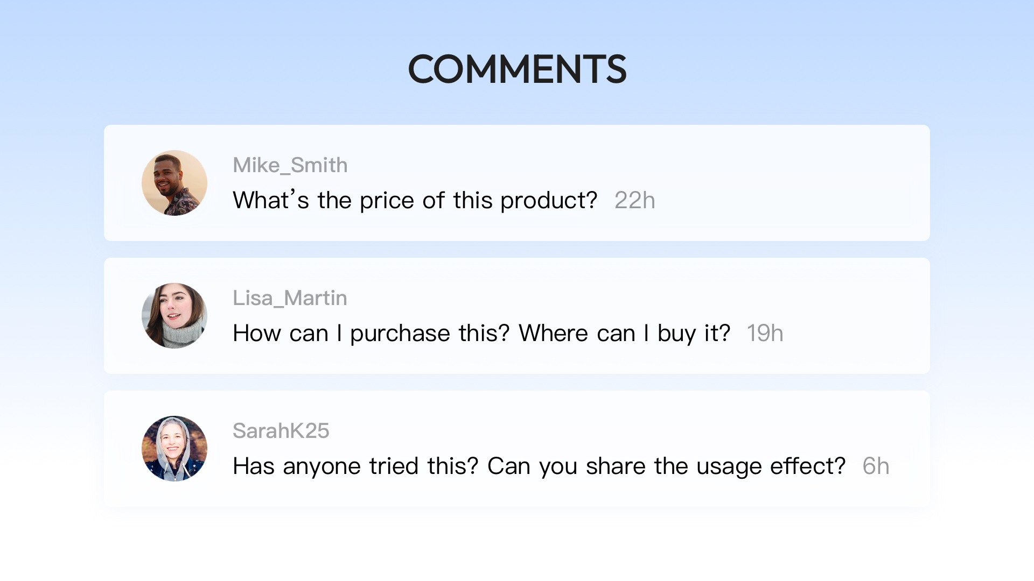Click the 19h timestamp on Lisa's comment
Image resolution: width=1034 pixels, height=581 pixels.
pyautogui.click(x=765, y=334)
